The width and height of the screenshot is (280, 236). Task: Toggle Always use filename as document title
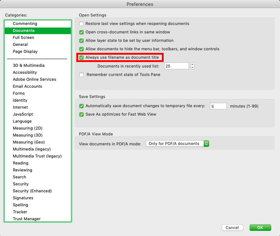(x=81, y=58)
